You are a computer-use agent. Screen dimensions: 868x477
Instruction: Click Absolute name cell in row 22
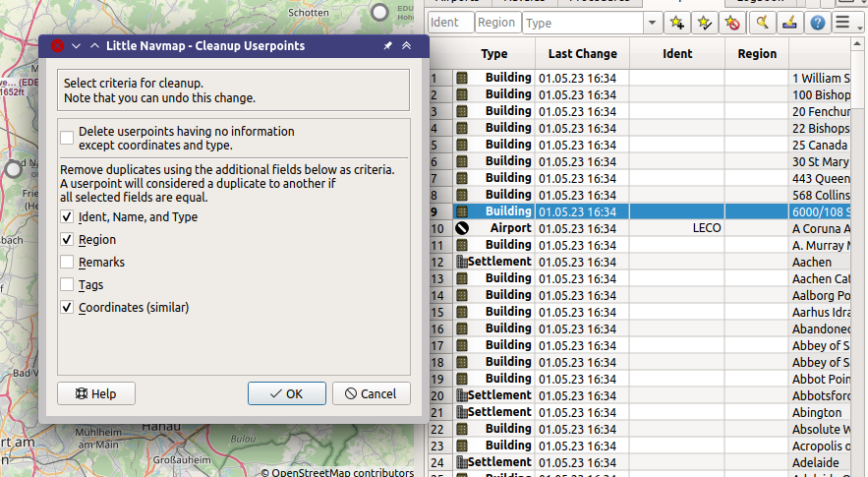(820, 429)
